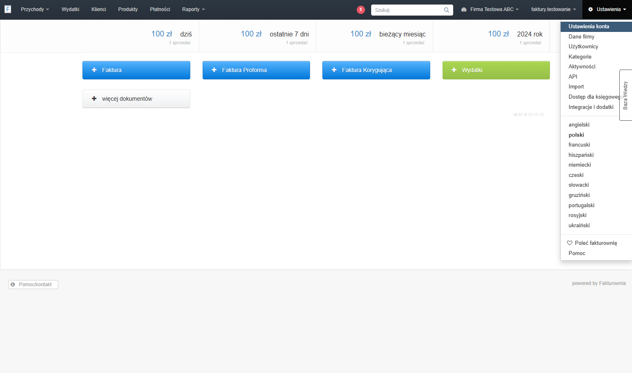Open the Baza Wiedzy side tab
This screenshot has width=632, height=373.
pyautogui.click(x=625, y=95)
